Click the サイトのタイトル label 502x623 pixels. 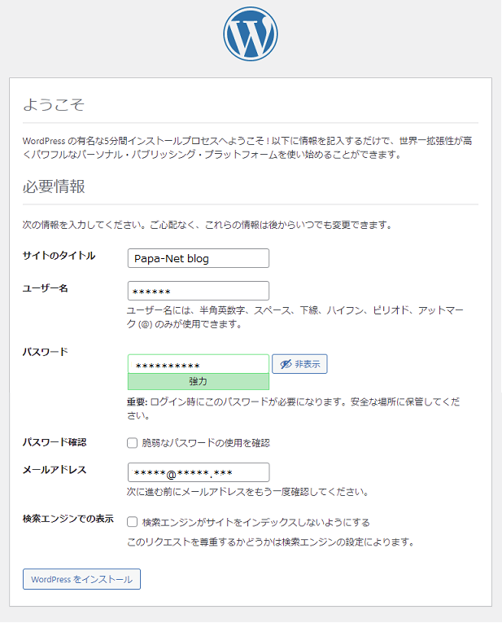click(x=59, y=256)
